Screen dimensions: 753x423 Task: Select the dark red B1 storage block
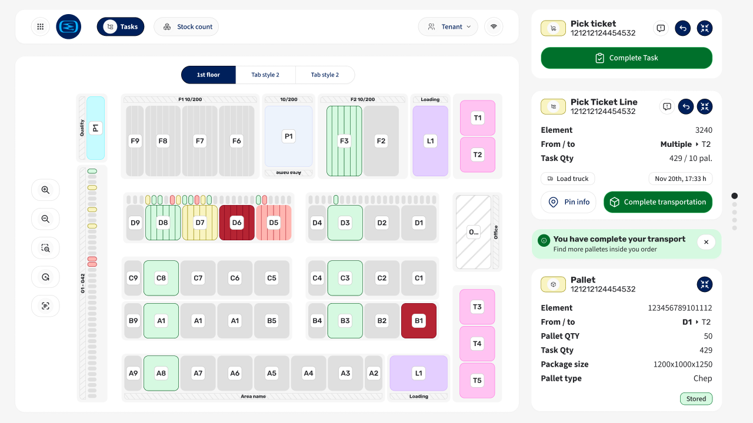click(419, 321)
